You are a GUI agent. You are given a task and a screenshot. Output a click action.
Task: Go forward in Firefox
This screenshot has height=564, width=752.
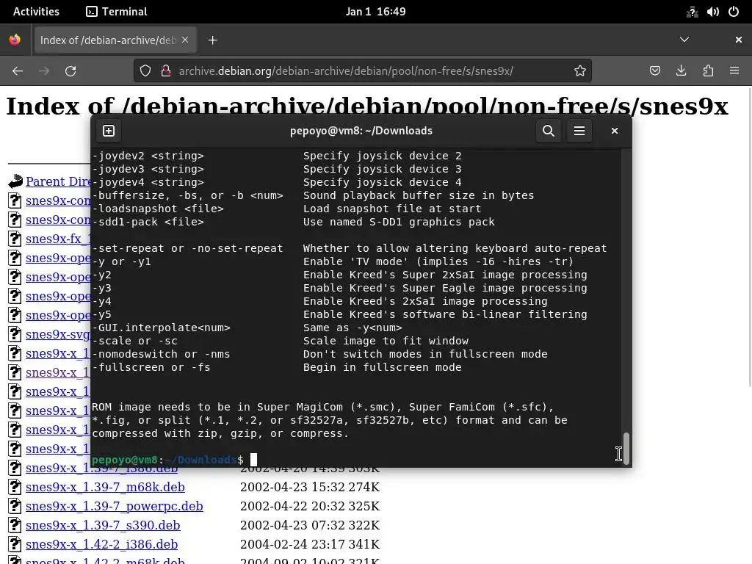pyautogui.click(x=44, y=71)
